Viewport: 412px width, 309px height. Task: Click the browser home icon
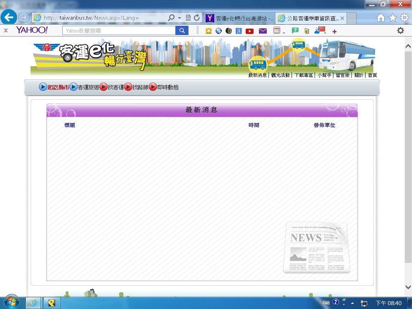tap(381, 18)
